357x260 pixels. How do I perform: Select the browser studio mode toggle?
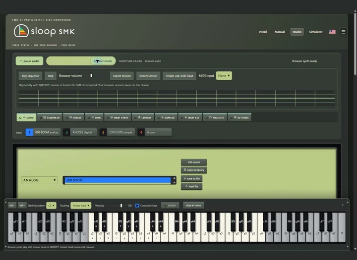[x=103, y=61]
